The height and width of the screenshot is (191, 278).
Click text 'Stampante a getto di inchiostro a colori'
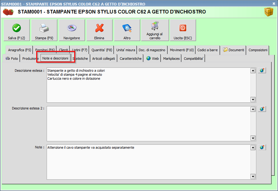[x=76, y=71]
